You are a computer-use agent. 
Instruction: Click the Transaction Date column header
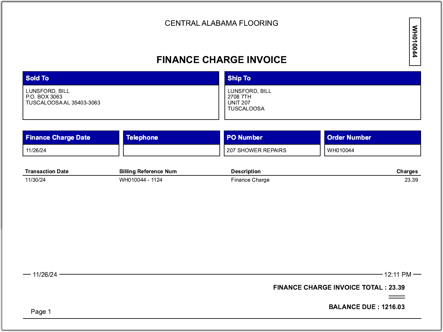pos(47,171)
